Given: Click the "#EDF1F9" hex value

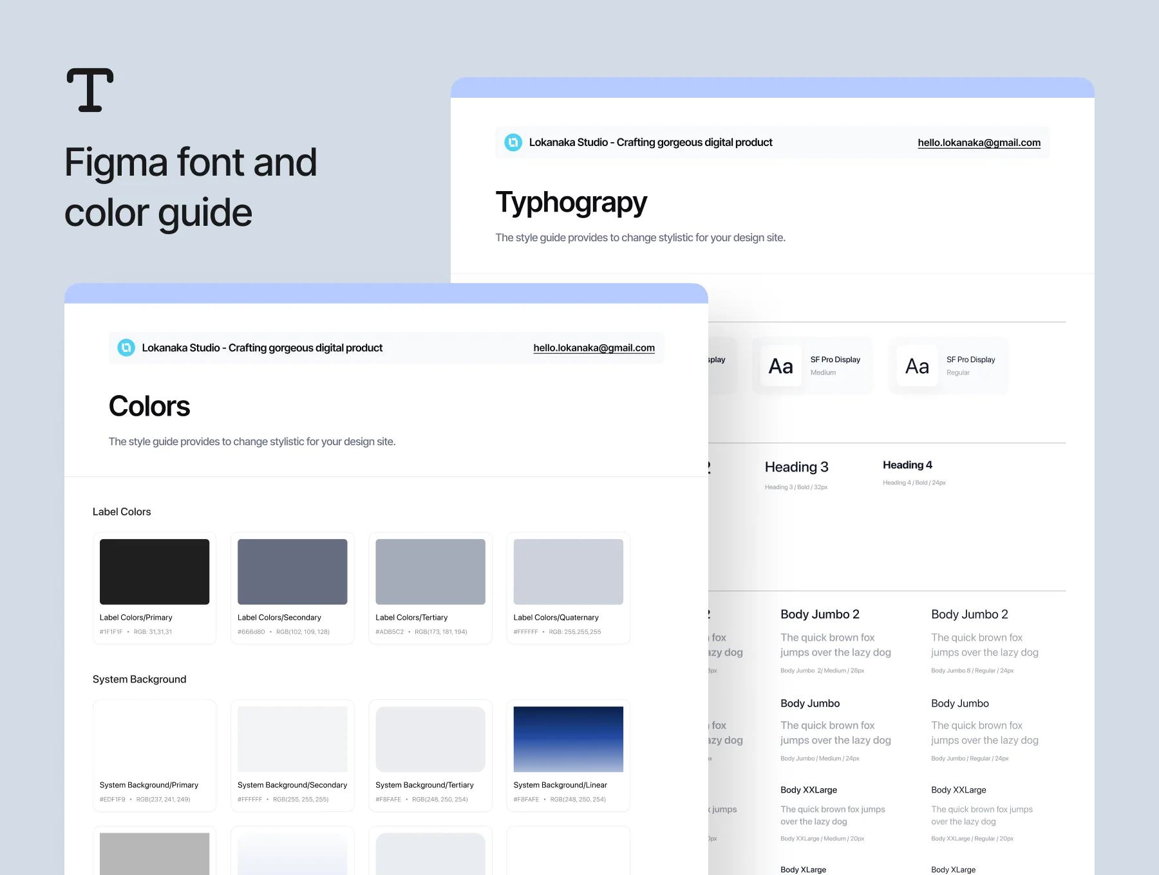Looking at the screenshot, I should coord(113,800).
